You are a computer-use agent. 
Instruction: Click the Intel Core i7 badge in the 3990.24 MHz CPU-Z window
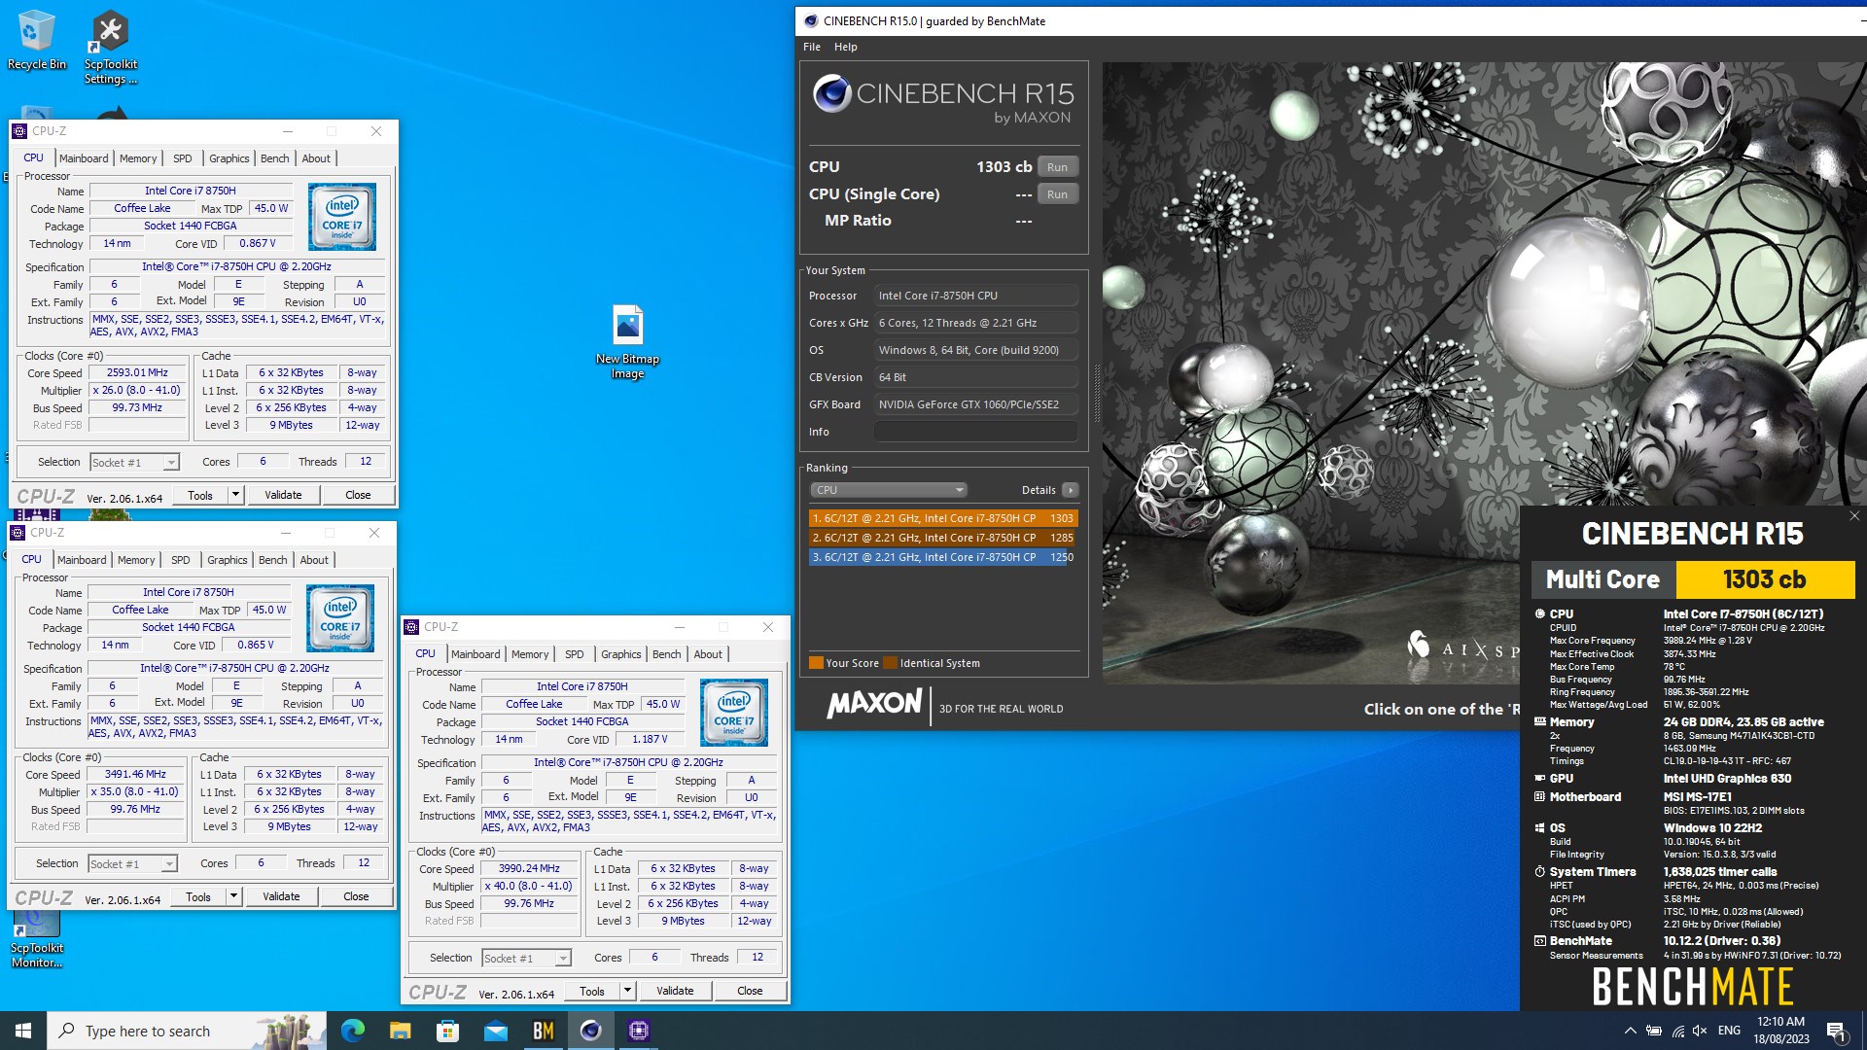[x=734, y=713]
